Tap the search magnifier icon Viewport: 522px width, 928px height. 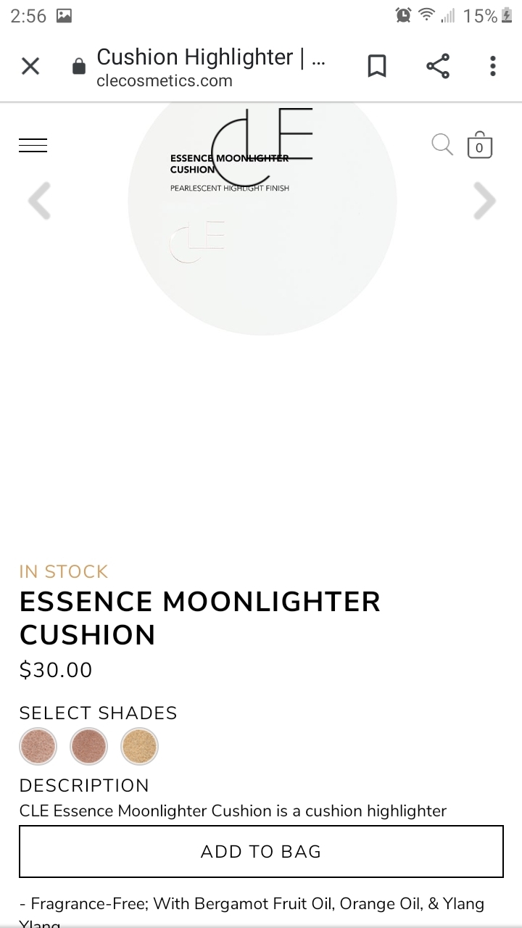point(442,144)
